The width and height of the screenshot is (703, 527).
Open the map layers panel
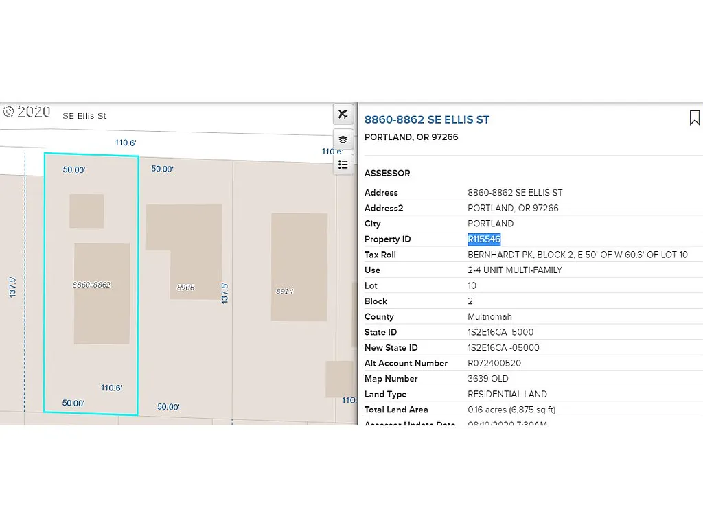(x=343, y=139)
